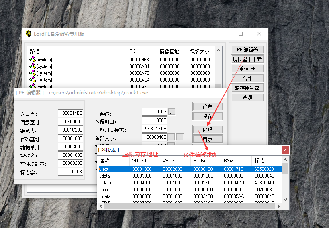Click the 镜像大小 column header
Viewport: 329px width, 228px height.
click(201, 51)
